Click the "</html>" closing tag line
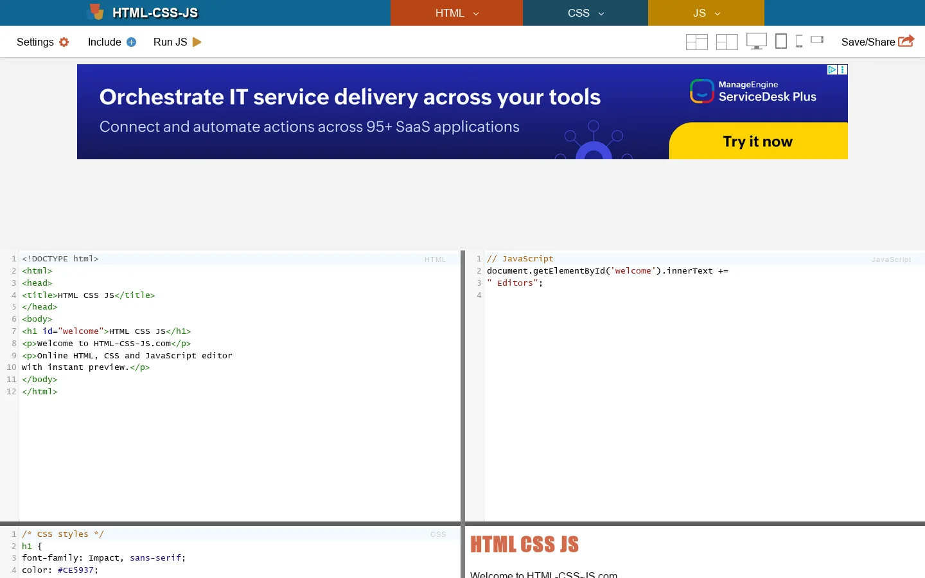This screenshot has height=578, width=925. click(40, 392)
